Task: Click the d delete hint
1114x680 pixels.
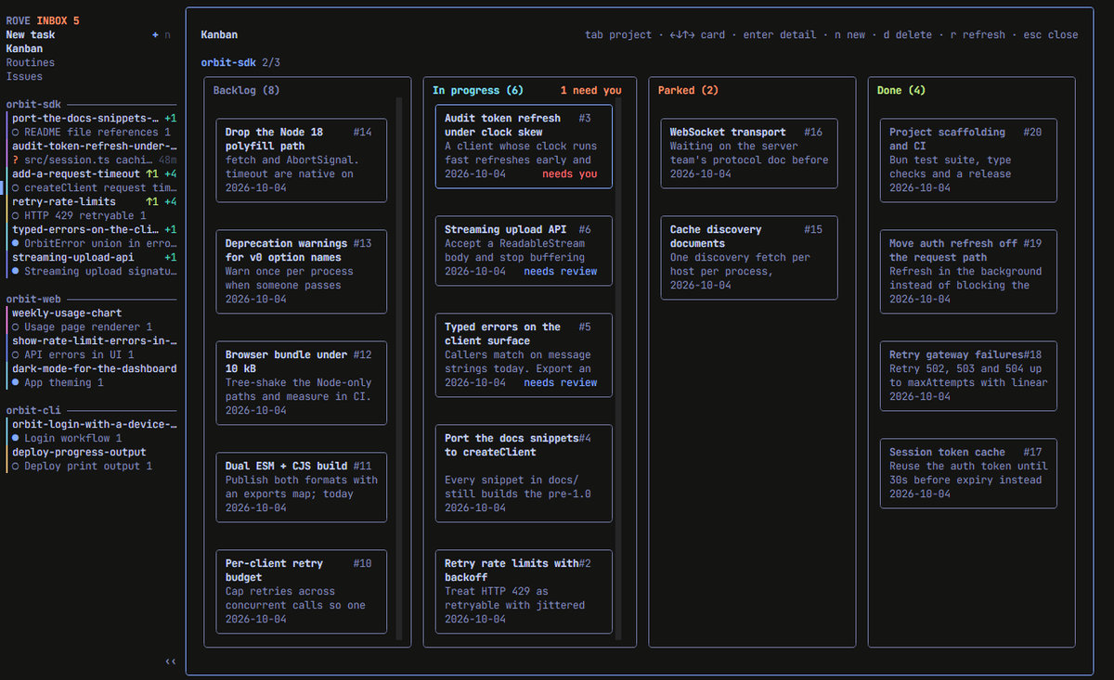Action: (x=907, y=34)
